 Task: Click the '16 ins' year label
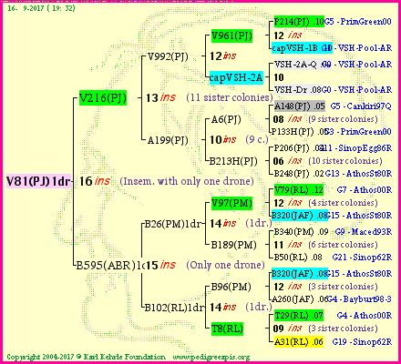click(x=95, y=181)
